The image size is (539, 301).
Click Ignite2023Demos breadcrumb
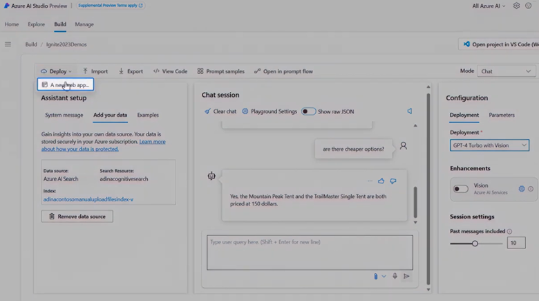pyautogui.click(x=66, y=44)
